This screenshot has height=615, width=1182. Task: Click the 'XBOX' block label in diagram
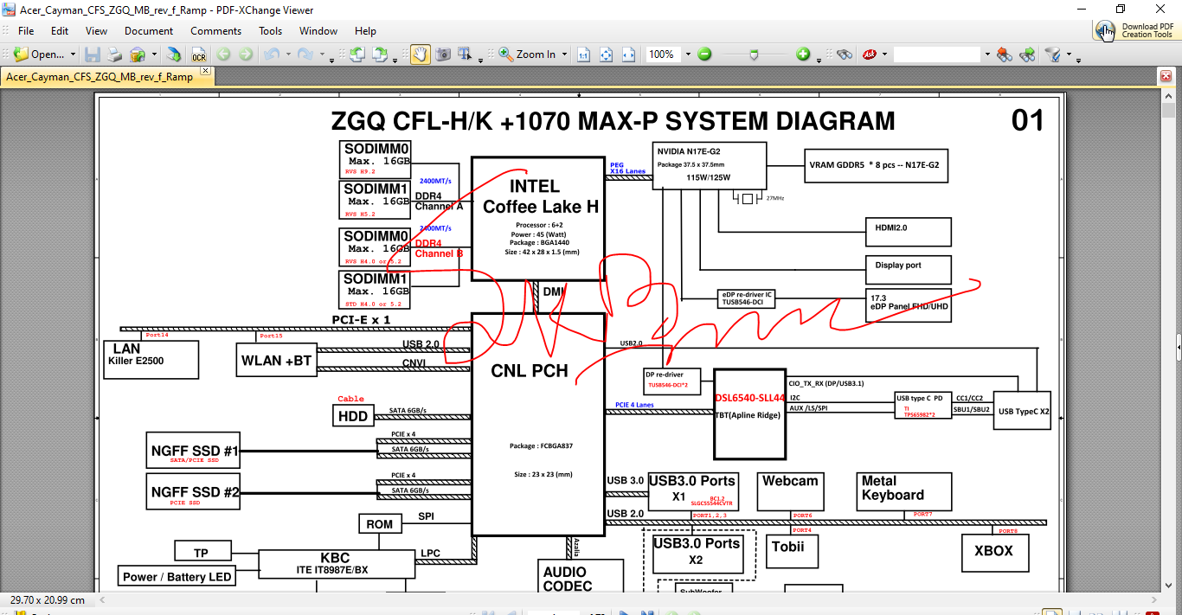pyautogui.click(x=993, y=550)
